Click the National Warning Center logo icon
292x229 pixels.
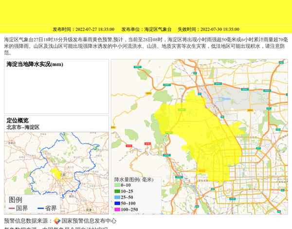pyautogui.click(x=57, y=221)
